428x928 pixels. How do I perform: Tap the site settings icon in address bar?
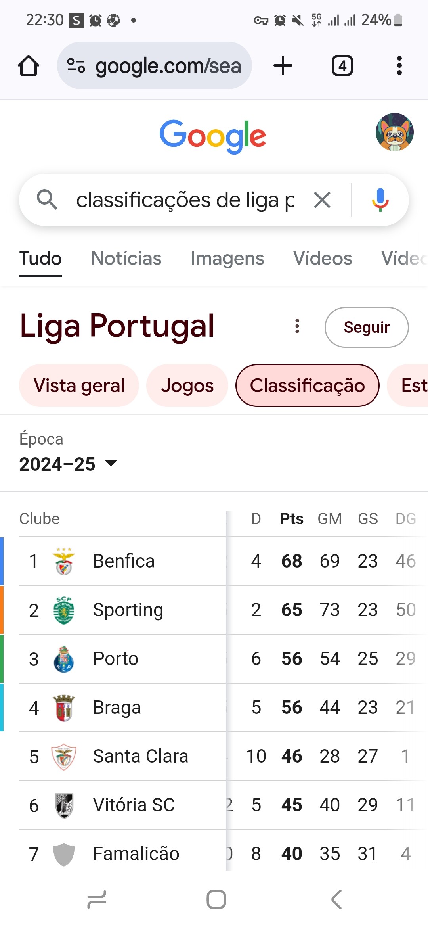tap(76, 65)
